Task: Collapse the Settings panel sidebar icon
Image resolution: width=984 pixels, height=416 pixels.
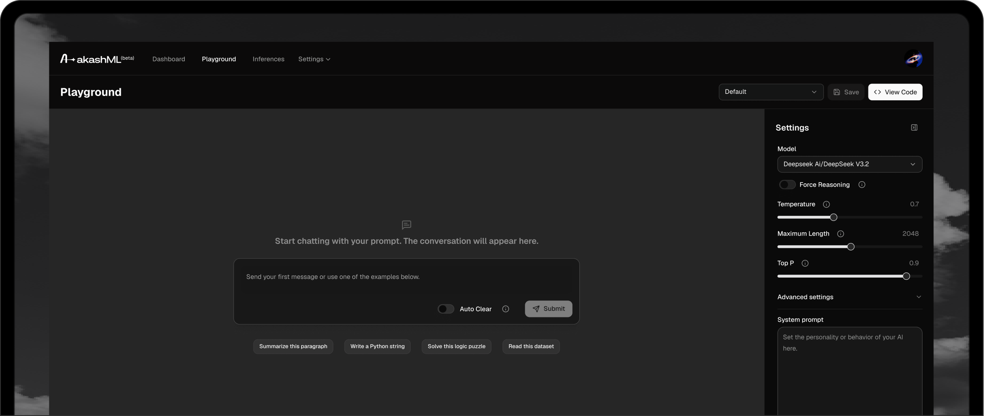Action: (x=914, y=128)
